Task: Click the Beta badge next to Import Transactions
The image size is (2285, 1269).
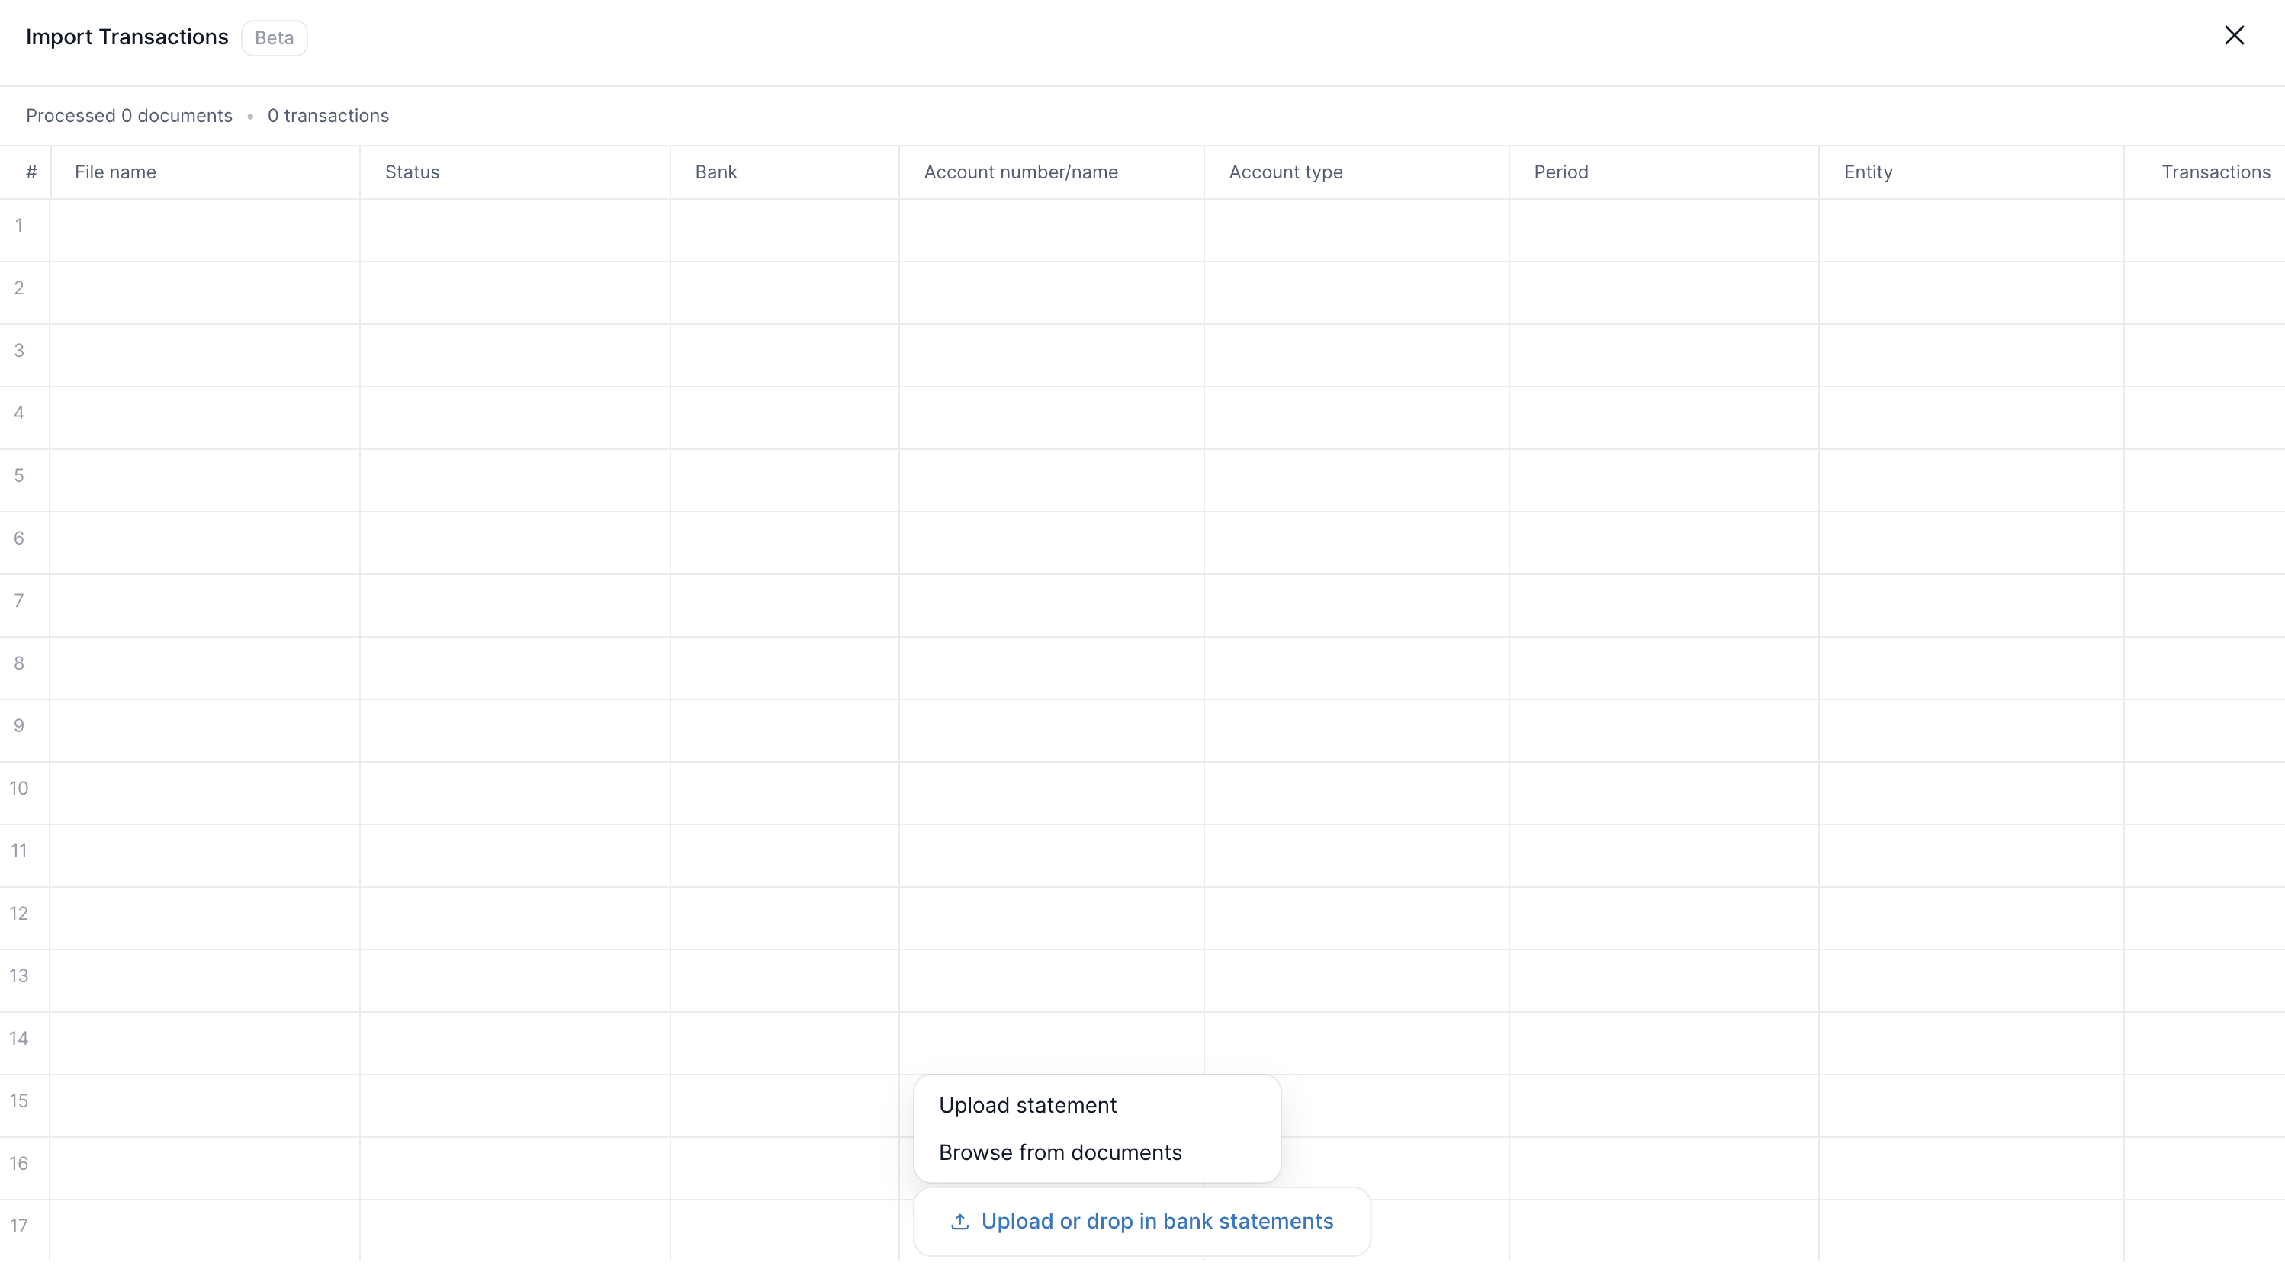Action: coord(273,37)
